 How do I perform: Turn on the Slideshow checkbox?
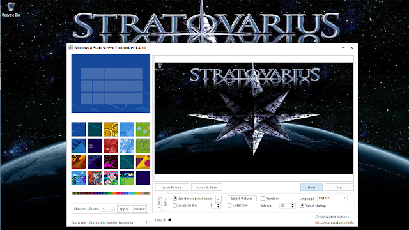[229, 206]
